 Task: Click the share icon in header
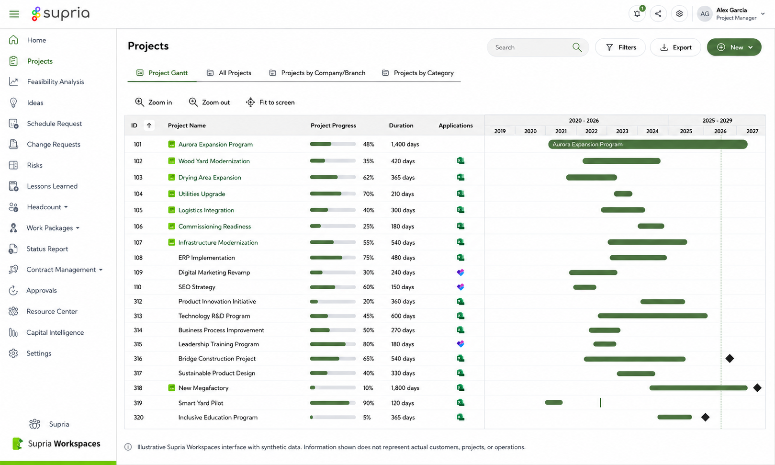658,13
